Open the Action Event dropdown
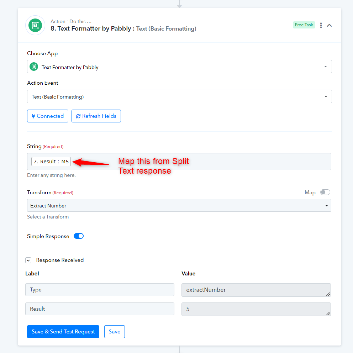The width and height of the screenshot is (353, 353). click(179, 96)
